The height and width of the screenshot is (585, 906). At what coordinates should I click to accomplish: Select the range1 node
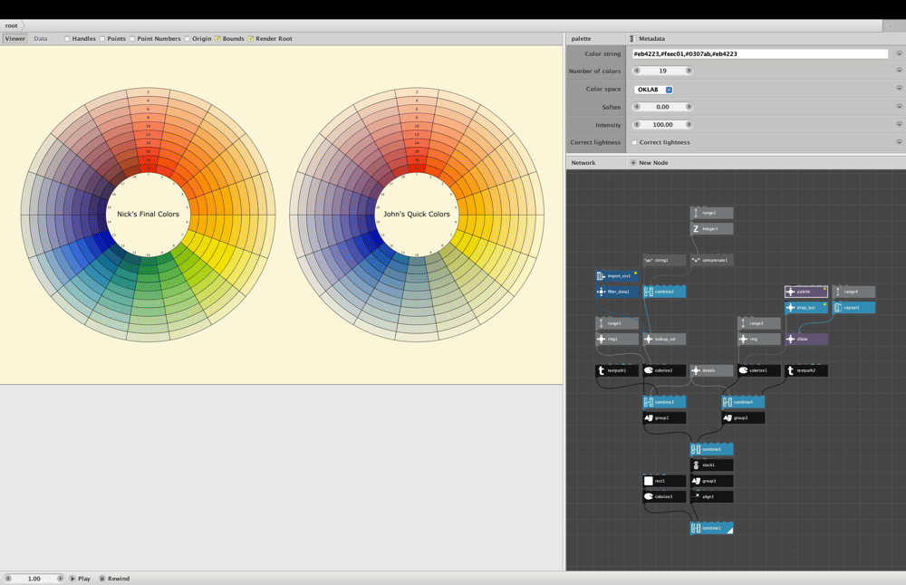[617, 323]
